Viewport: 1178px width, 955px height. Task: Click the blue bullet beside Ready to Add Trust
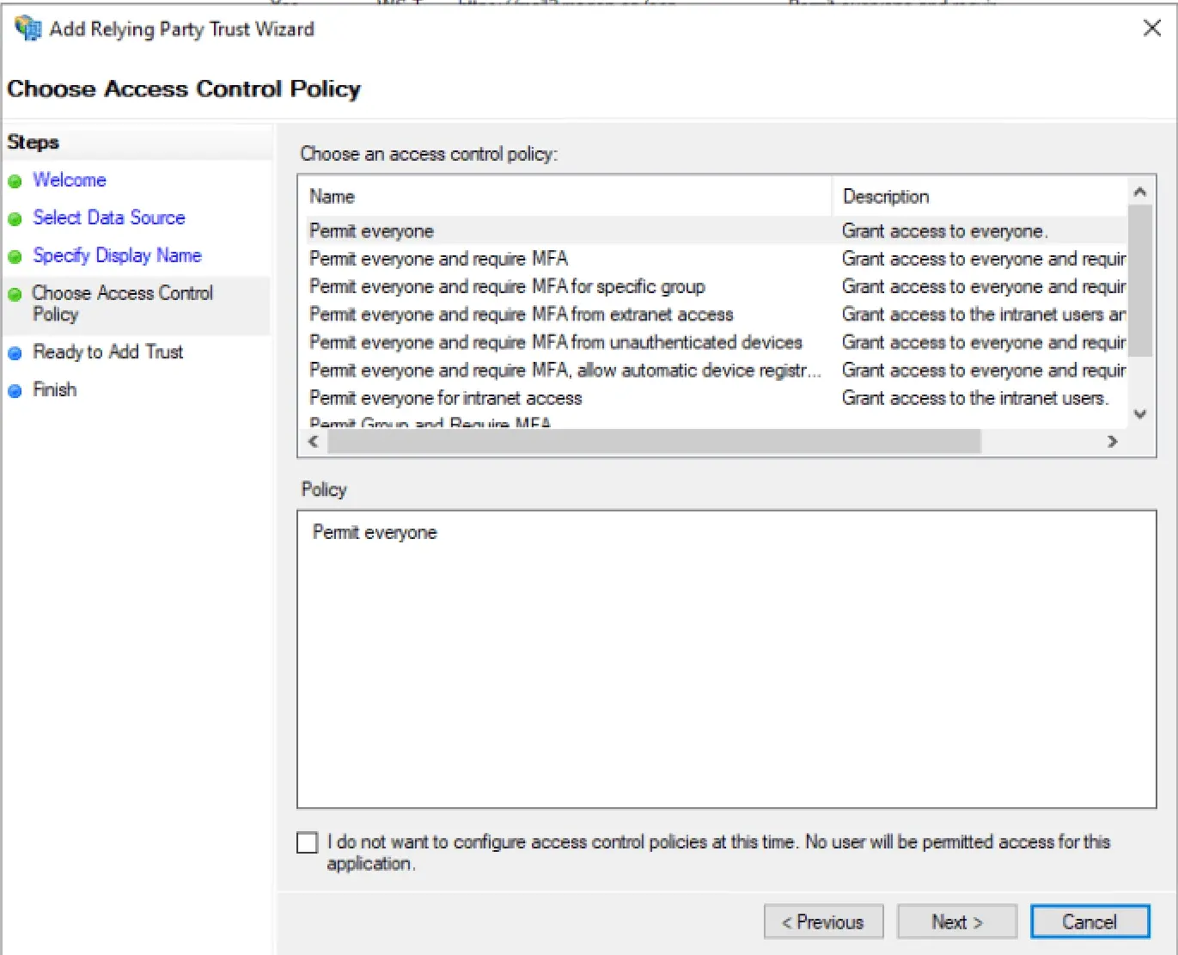(x=15, y=353)
